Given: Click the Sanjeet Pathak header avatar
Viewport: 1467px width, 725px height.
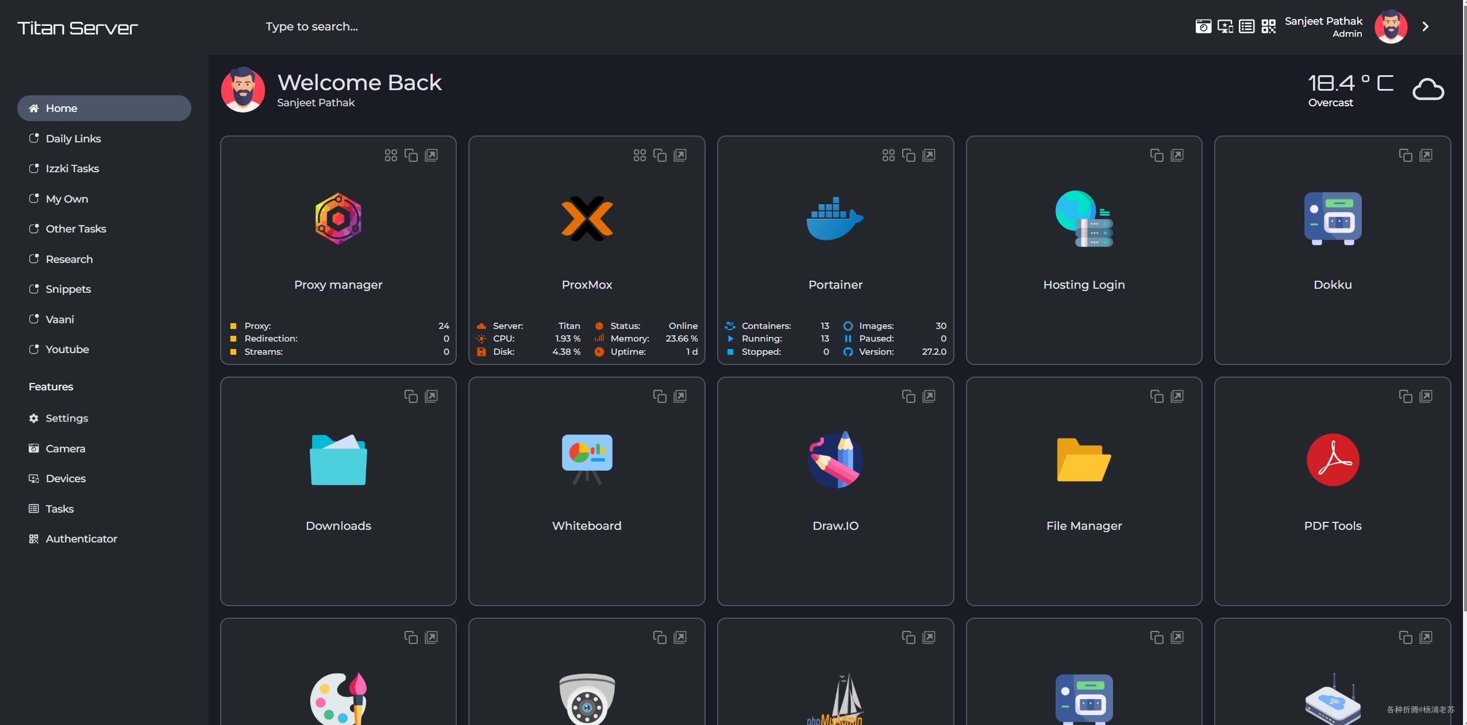Looking at the screenshot, I should tap(1391, 26).
